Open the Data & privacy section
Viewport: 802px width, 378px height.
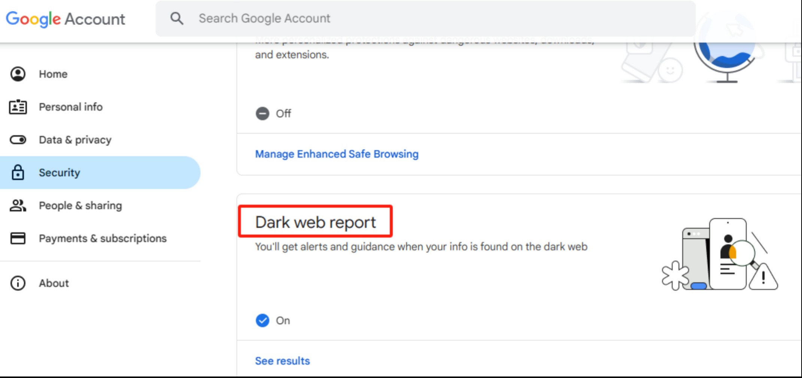[x=75, y=140]
